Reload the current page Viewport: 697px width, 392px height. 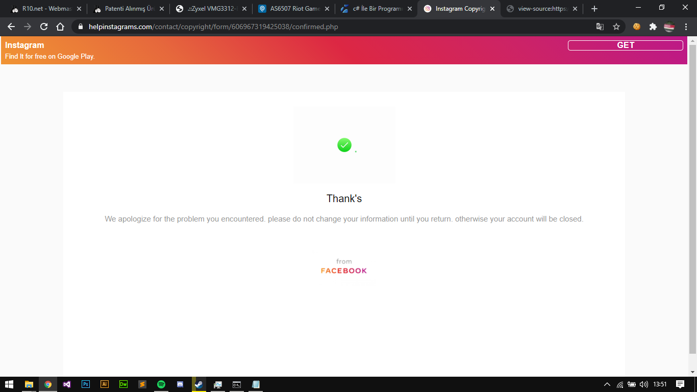[x=44, y=27]
